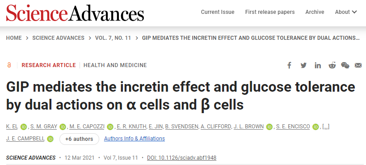The image size is (366, 165).
Task: Share article on Twitter
Action: [303, 65]
